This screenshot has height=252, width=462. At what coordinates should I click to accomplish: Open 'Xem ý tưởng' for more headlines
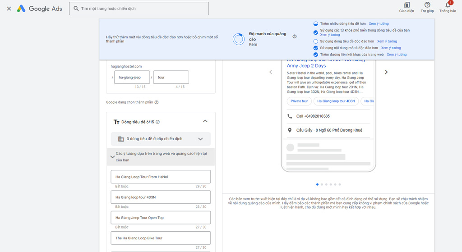click(x=379, y=23)
